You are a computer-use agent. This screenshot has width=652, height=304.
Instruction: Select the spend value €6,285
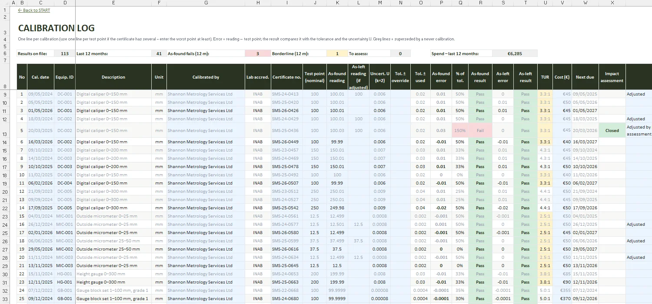coord(515,53)
